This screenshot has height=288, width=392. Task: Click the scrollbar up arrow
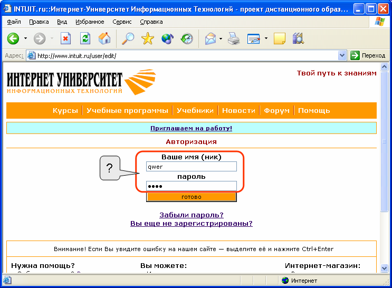[384, 66]
